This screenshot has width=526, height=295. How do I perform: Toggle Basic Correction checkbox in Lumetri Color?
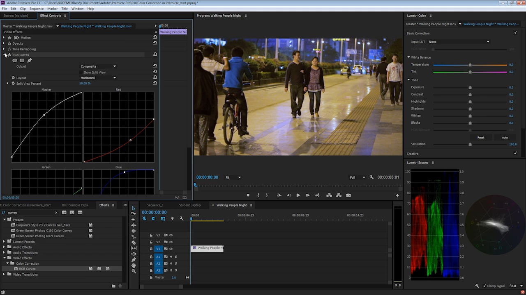point(515,33)
